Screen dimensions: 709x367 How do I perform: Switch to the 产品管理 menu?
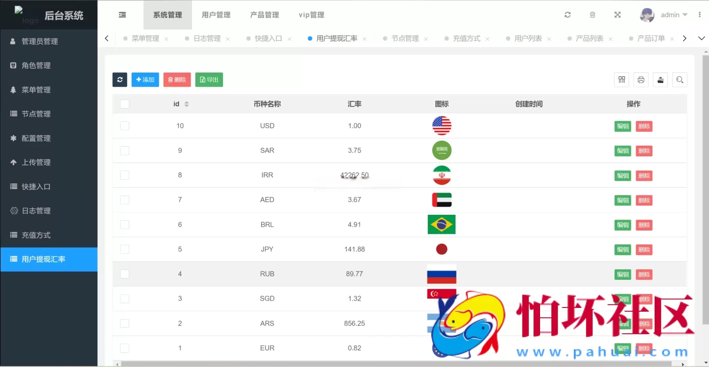tap(264, 14)
